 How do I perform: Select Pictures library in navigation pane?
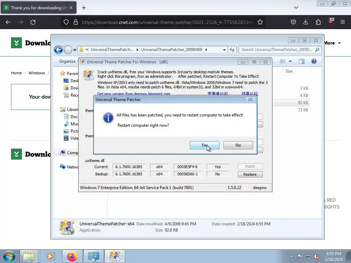pos(71,131)
